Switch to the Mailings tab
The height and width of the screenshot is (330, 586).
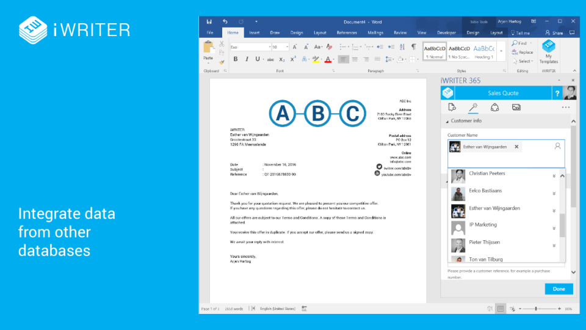pyautogui.click(x=375, y=33)
